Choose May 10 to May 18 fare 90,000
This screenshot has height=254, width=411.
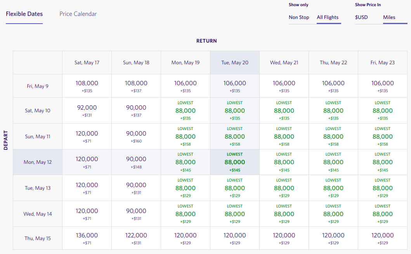[x=136, y=110]
